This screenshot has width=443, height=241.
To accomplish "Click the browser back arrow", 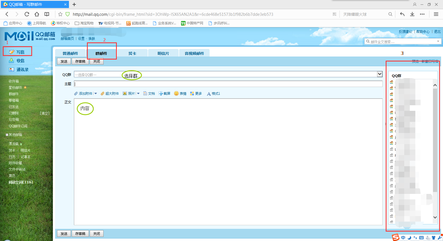I will coord(7,14).
